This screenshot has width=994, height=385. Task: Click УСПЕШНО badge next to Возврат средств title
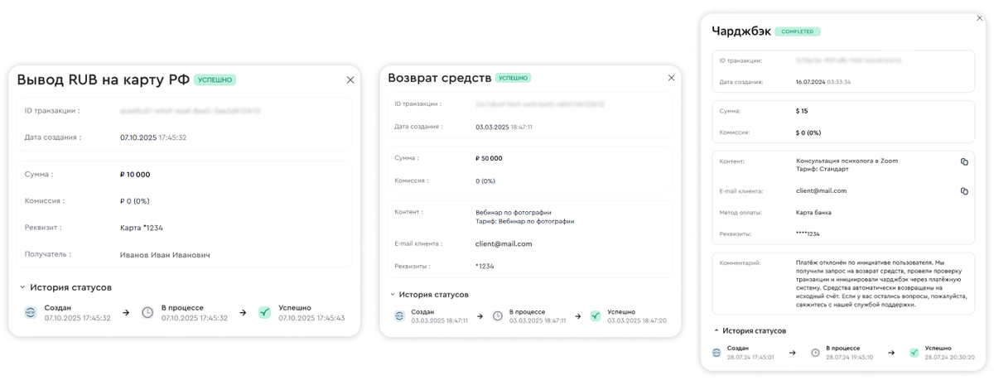[514, 78]
